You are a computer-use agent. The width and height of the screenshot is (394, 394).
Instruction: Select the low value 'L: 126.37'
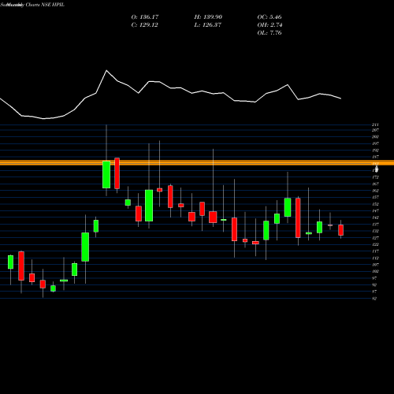coord(207,25)
